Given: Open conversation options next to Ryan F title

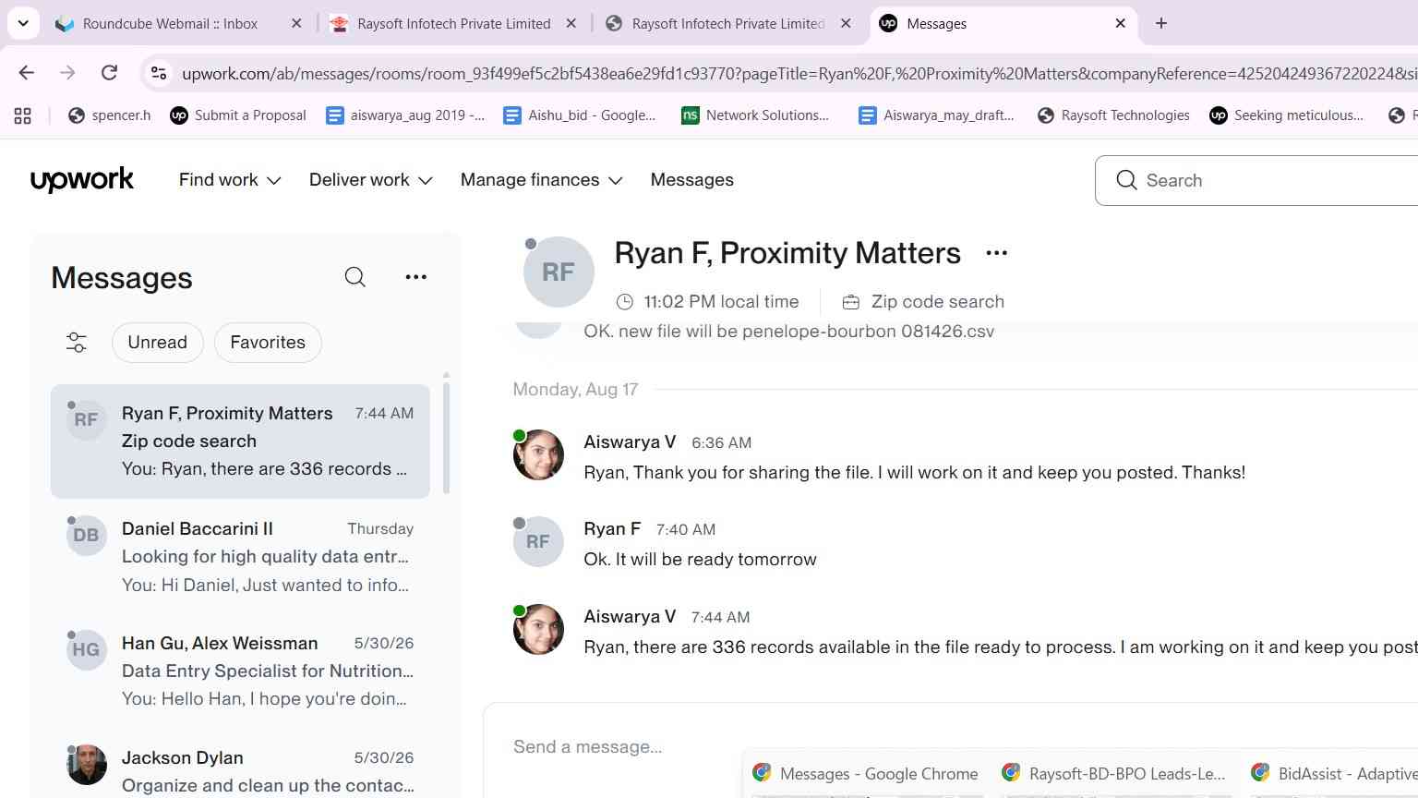Looking at the screenshot, I should [x=997, y=253].
